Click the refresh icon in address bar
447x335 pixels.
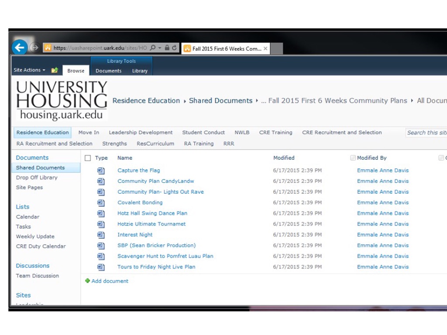click(x=175, y=48)
